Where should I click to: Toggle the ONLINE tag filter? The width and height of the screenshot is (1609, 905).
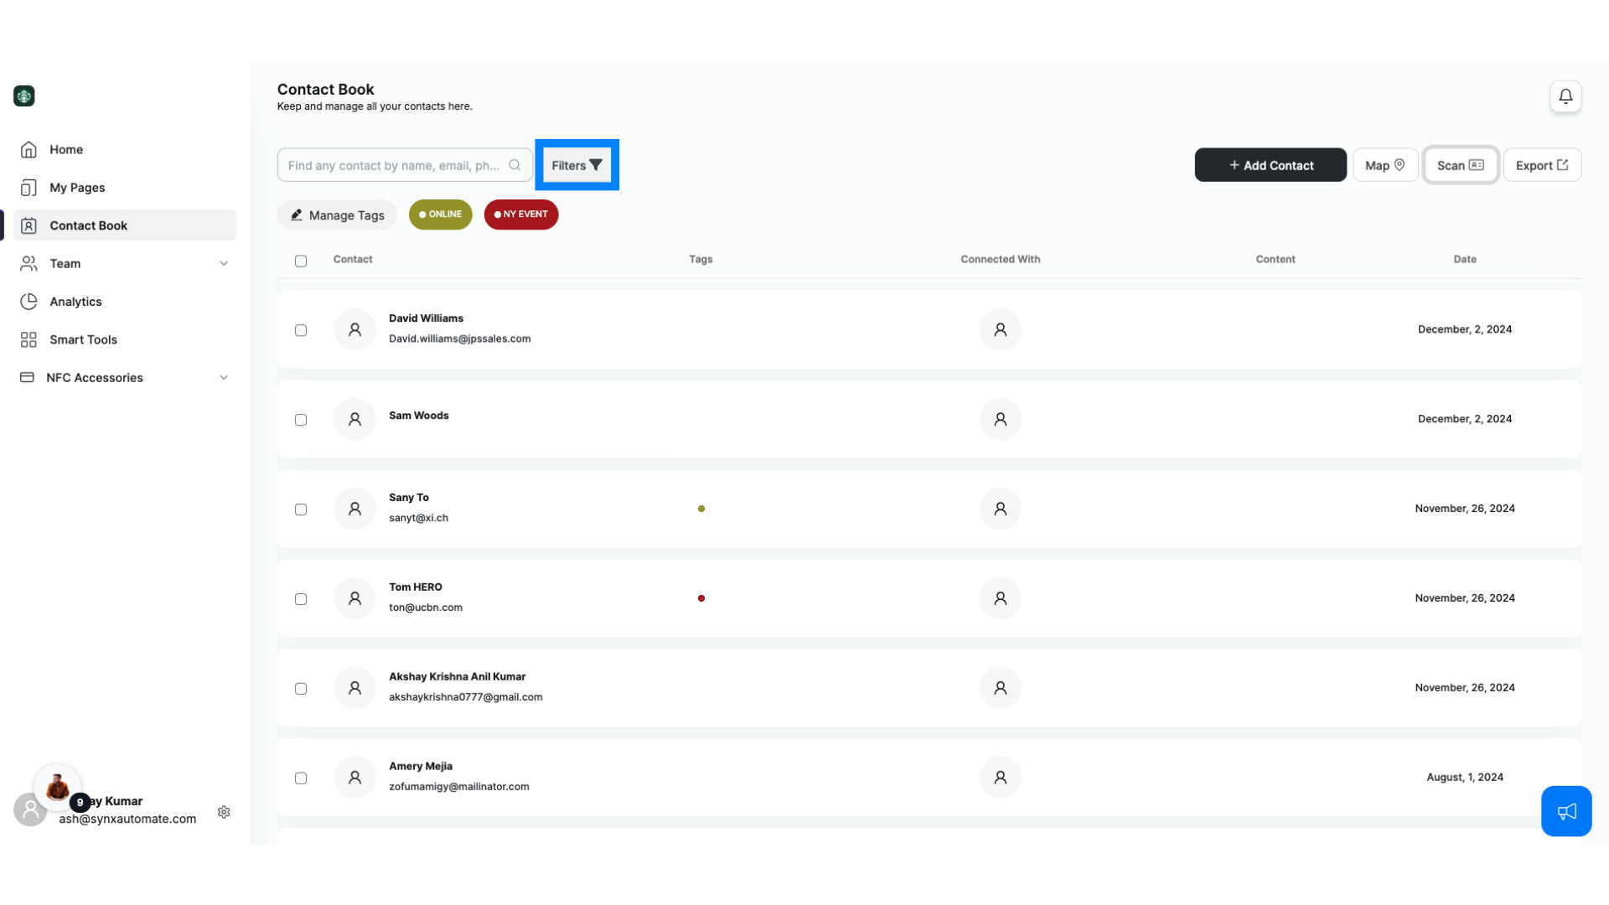[x=440, y=215]
